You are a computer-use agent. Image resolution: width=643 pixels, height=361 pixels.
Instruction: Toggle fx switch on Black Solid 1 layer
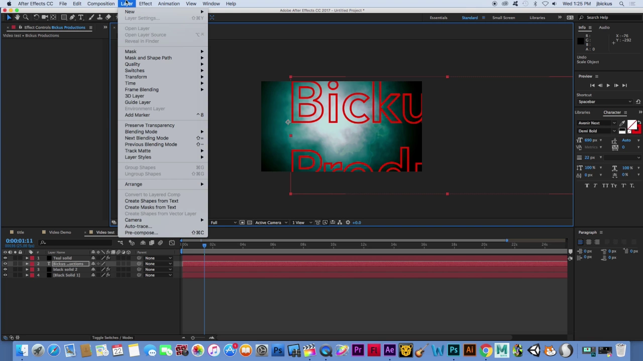pos(108,275)
